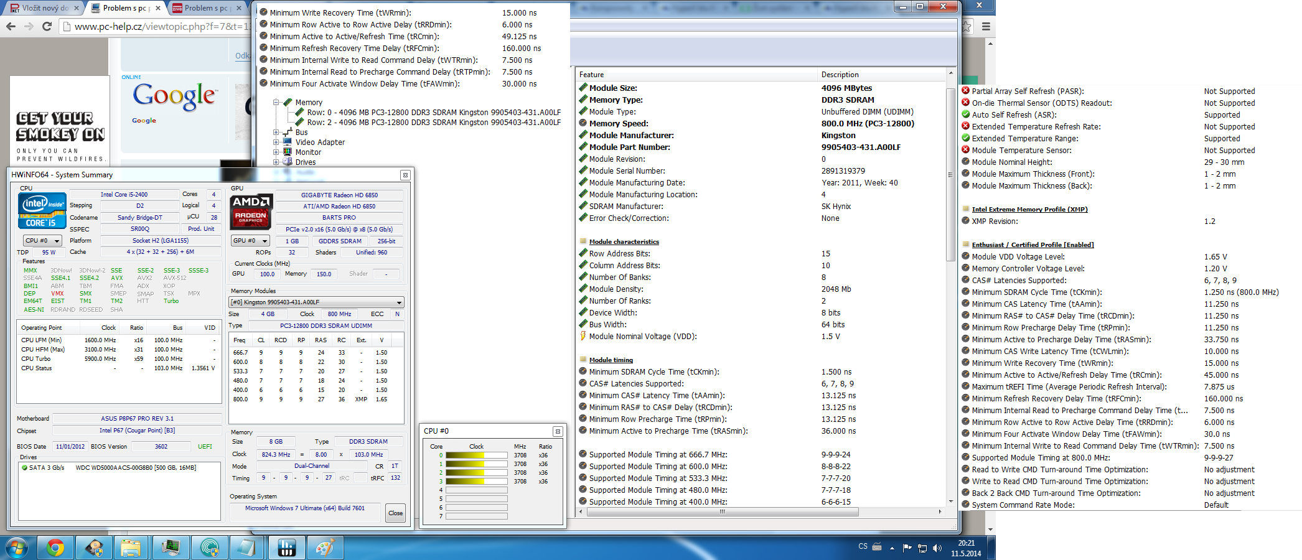Expand the Video Adapter tree node

tap(276, 142)
